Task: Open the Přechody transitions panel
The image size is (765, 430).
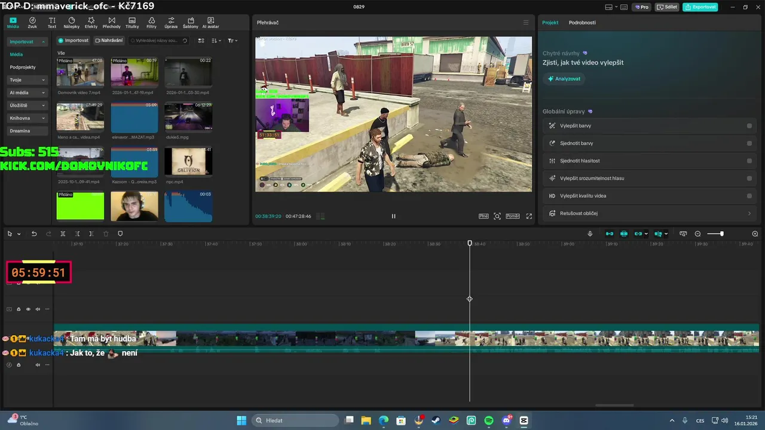Action: coord(111,23)
